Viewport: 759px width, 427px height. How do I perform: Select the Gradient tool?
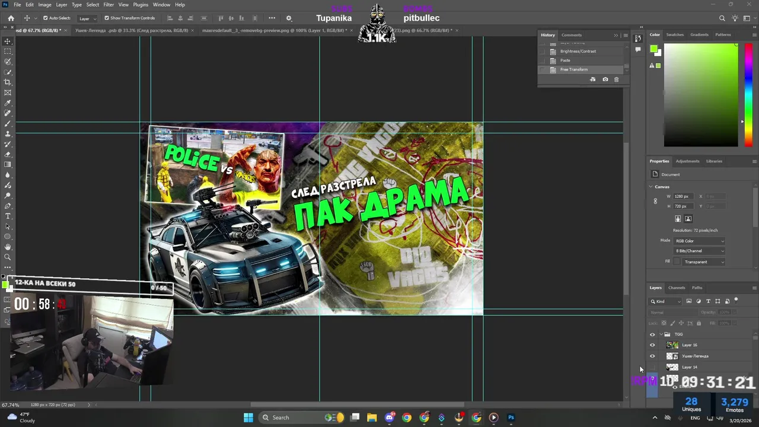point(8,165)
